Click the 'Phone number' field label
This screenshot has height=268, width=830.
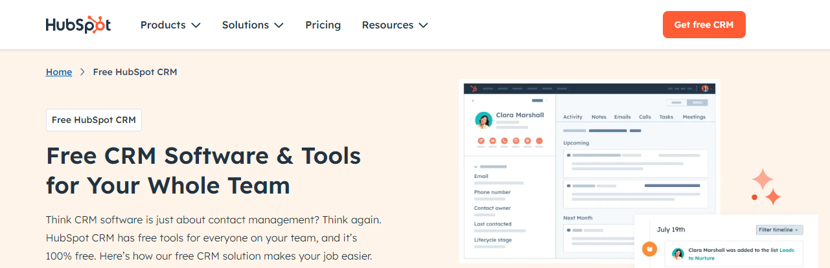[x=492, y=192]
